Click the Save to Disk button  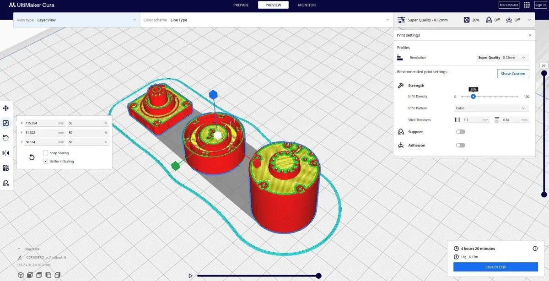pos(495,267)
